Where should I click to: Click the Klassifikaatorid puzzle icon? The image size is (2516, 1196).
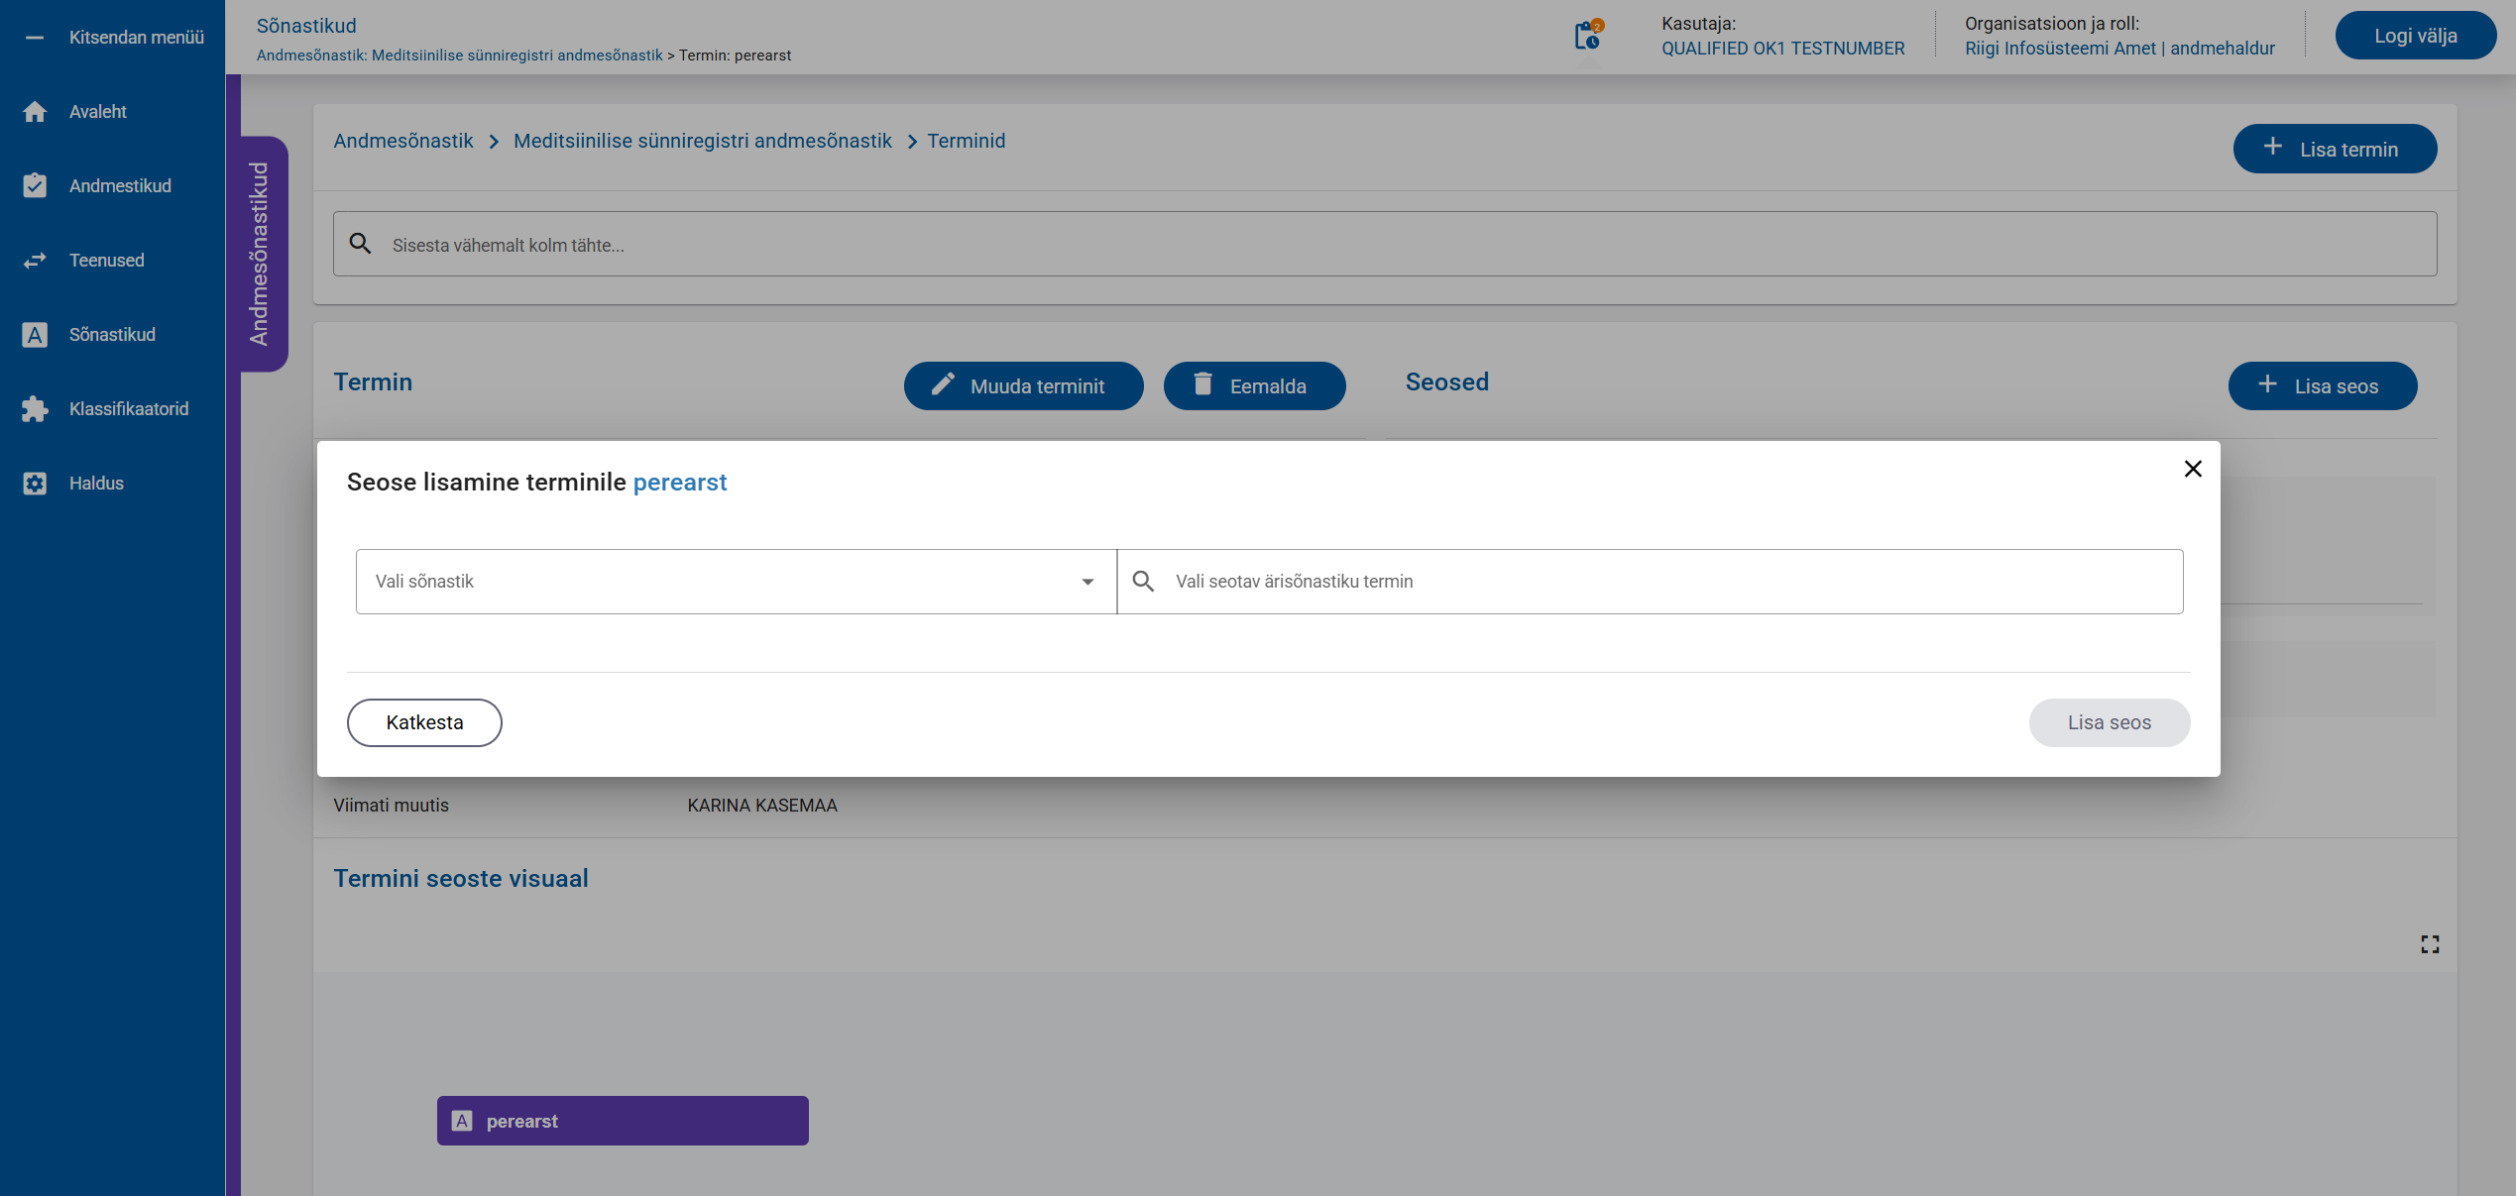pyautogui.click(x=35, y=409)
